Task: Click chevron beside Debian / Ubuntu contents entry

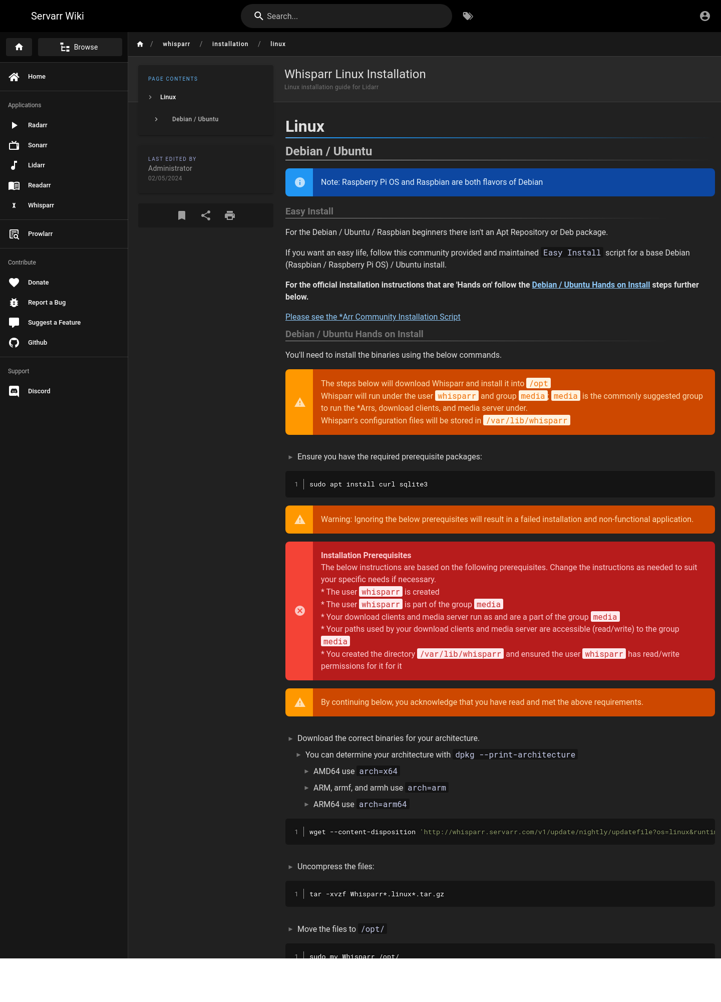Action: point(156,119)
